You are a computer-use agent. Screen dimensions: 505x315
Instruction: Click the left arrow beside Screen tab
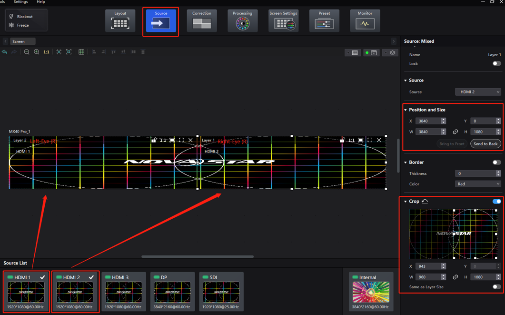(6, 41)
